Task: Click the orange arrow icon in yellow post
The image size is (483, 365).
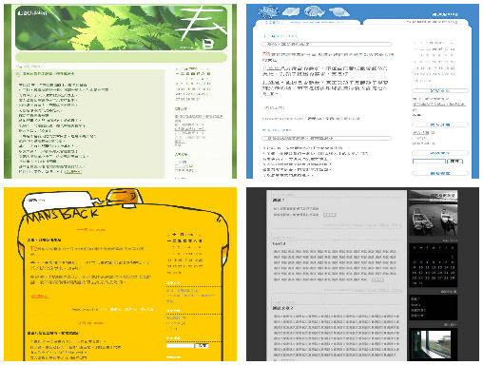Action: [x=33, y=248]
